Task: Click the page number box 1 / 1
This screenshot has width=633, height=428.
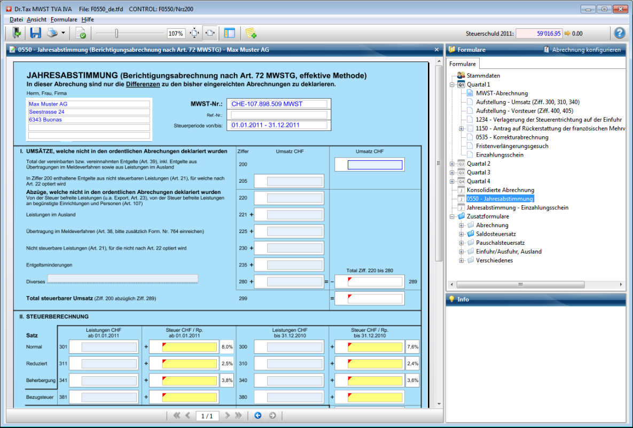Action: pos(207,416)
